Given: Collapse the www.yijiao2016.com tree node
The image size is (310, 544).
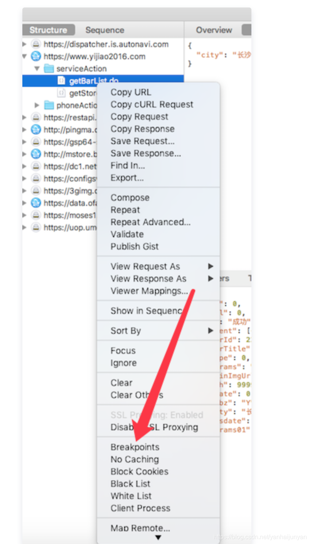Looking at the screenshot, I should (25, 56).
